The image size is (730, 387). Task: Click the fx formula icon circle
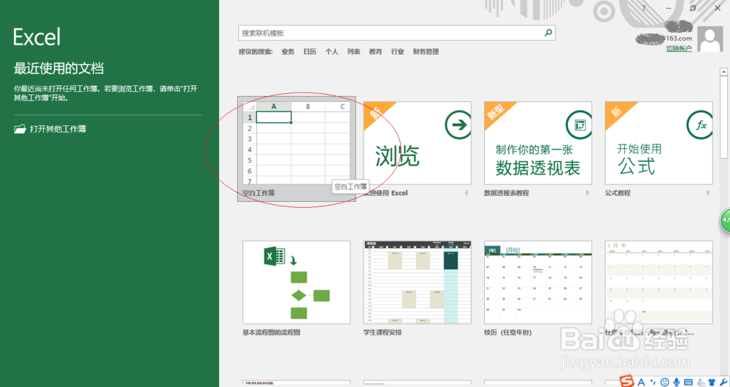pos(700,125)
